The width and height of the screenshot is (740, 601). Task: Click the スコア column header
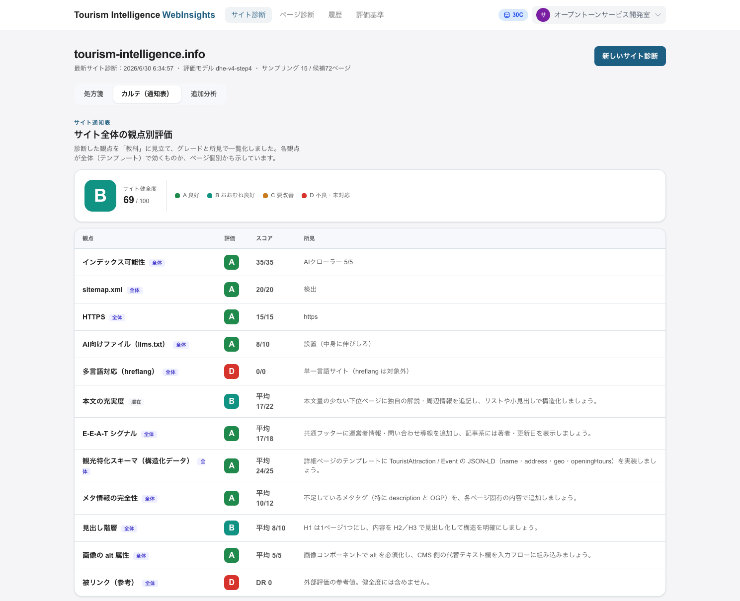(x=264, y=238)
